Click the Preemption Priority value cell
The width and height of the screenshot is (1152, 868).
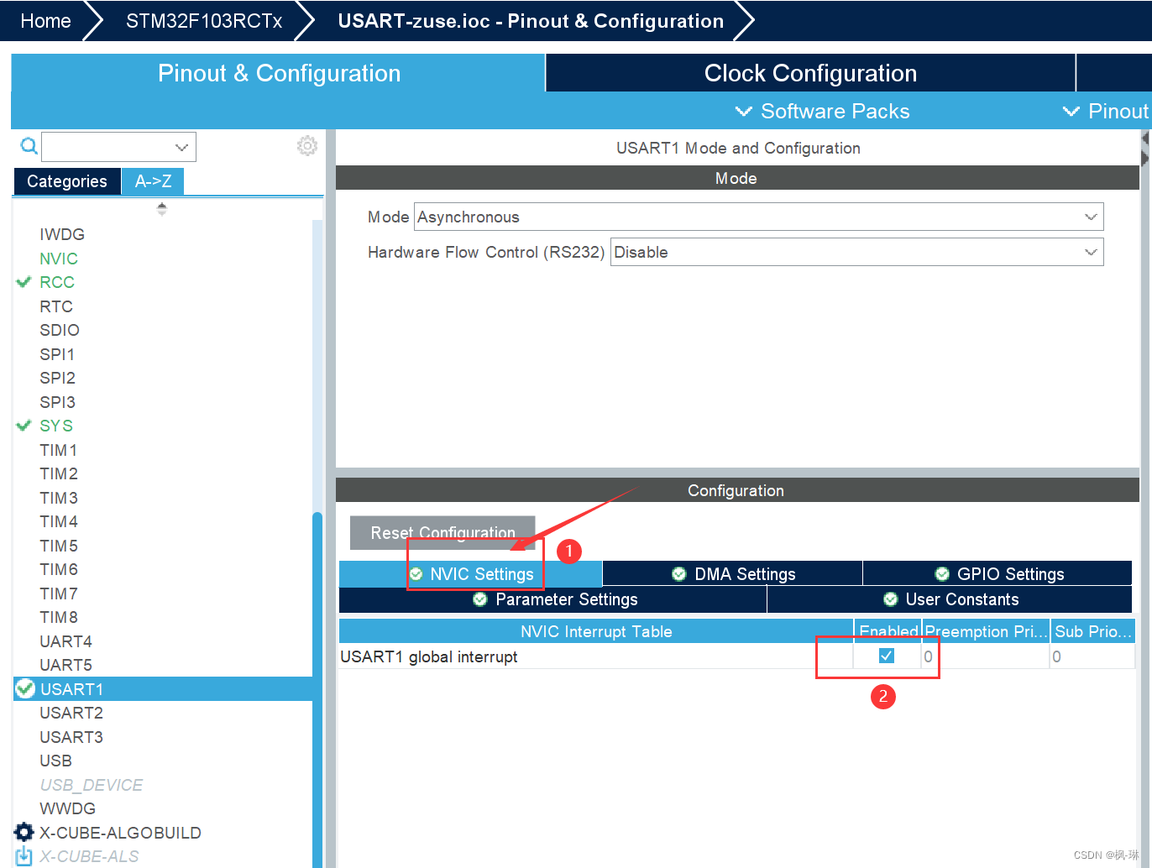pyautogui.click(x=986, y=656)
